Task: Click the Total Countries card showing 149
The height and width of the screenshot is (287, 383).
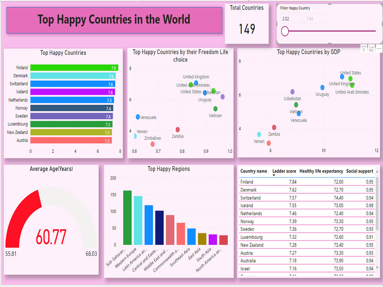Action: [247, 23]
